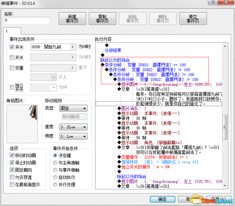Open the 速度 3: Slow dropdown
Screen dimensions: 235x206
tap(73, 127)
